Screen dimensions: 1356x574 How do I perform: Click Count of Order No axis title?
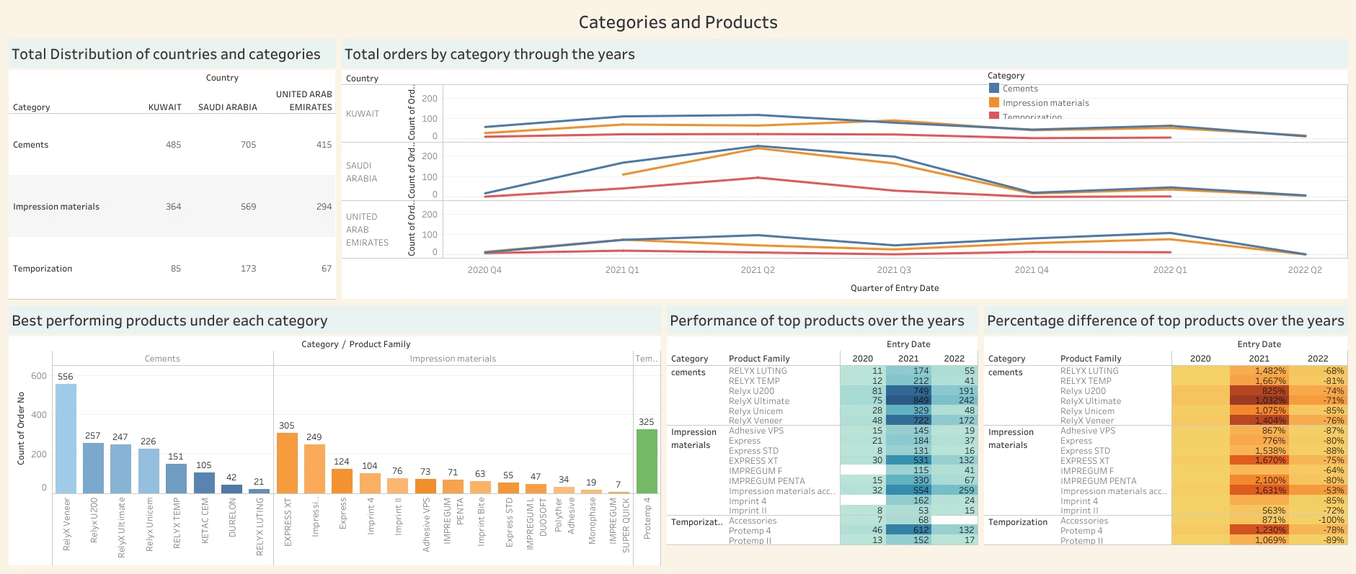pyautogui.click(x=21, y=429)
